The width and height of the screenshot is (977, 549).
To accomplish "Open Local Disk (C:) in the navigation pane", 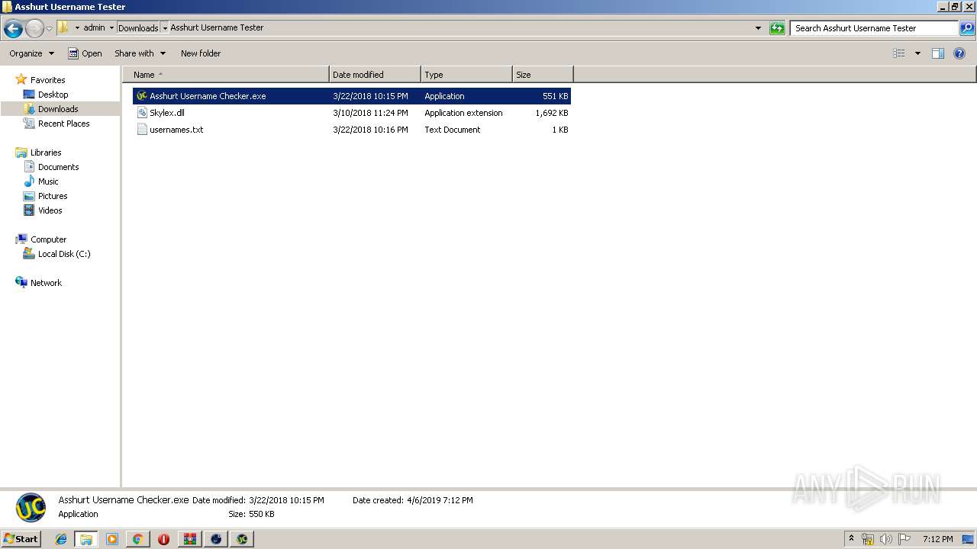I will tap(64, 254).
